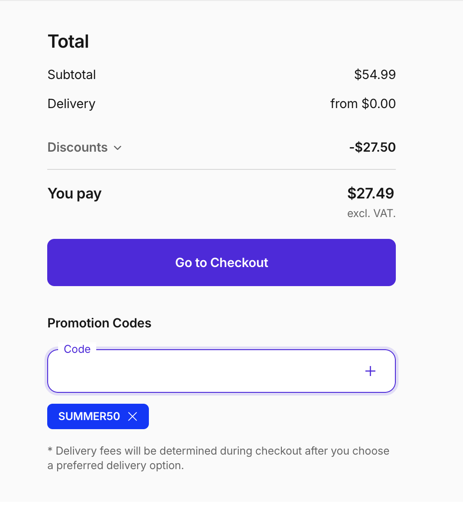
Task: Click the floating Code field label
Action: (x=77, y=349)
